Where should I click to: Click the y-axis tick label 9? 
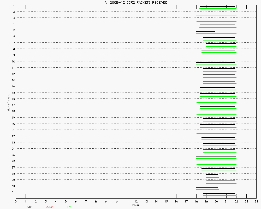pos(13,55)
